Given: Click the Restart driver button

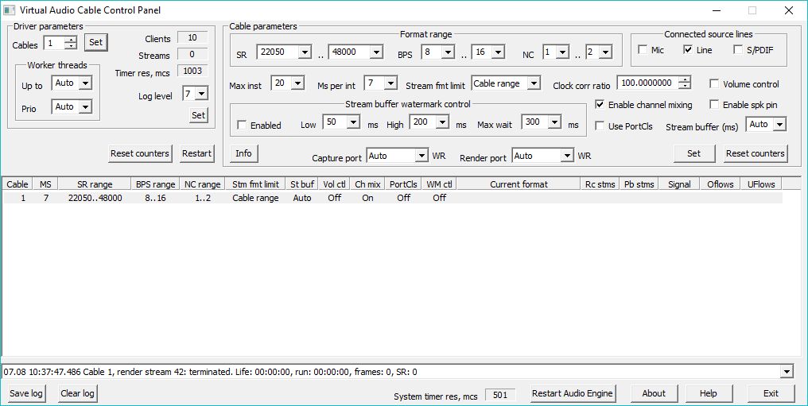Looking at the screenshot, I should (197, 153).
